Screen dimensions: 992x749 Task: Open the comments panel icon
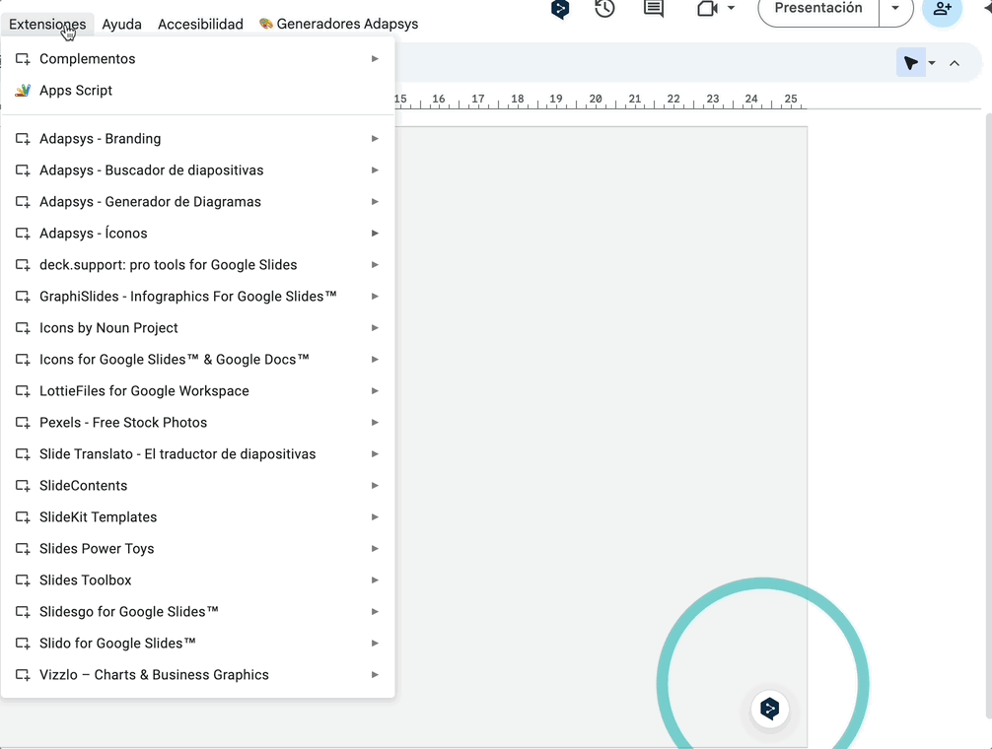point(653,9)
